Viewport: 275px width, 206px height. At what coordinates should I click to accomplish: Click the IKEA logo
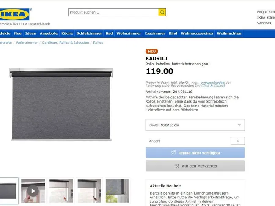point(15,14)
